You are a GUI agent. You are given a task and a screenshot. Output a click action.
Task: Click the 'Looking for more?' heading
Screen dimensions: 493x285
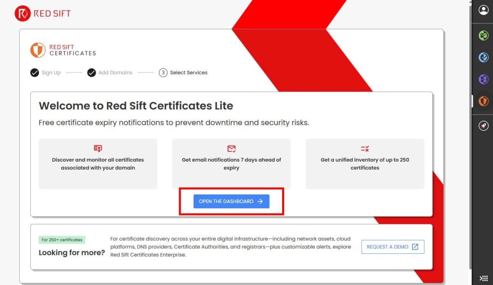click(72, 253)
